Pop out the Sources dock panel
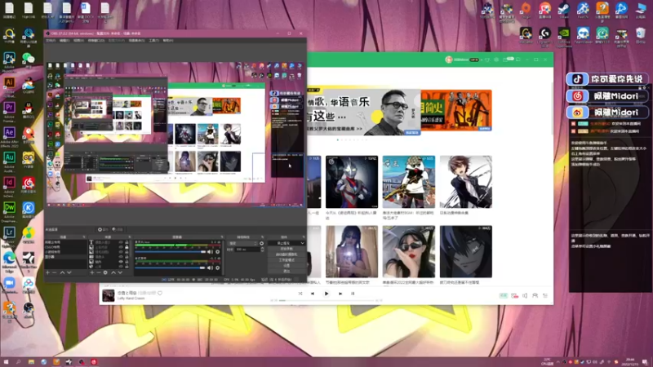The image size is (653, 367). (130, 237)
